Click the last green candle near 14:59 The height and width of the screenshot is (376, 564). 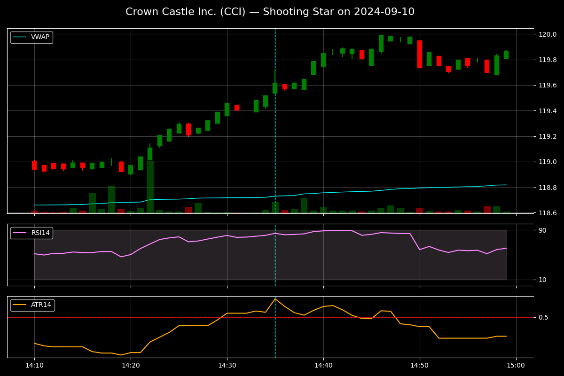point(506,55)
